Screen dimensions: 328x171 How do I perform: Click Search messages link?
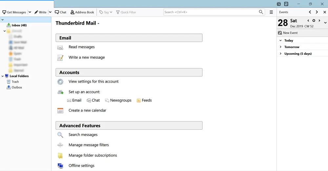83,135
